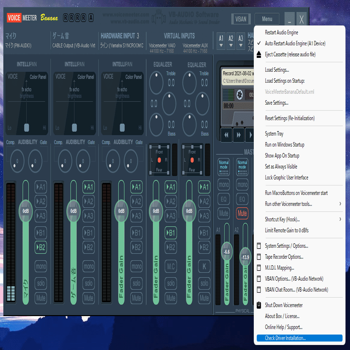Click the VBAN Options window icon

point(259,279)
